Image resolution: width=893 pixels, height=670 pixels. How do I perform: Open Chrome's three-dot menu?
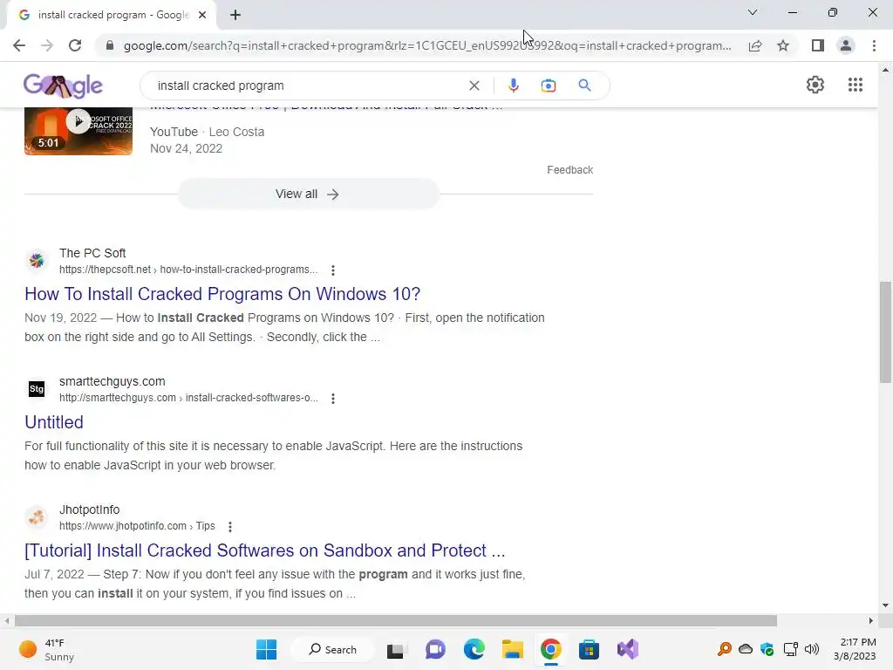[874, 45]
